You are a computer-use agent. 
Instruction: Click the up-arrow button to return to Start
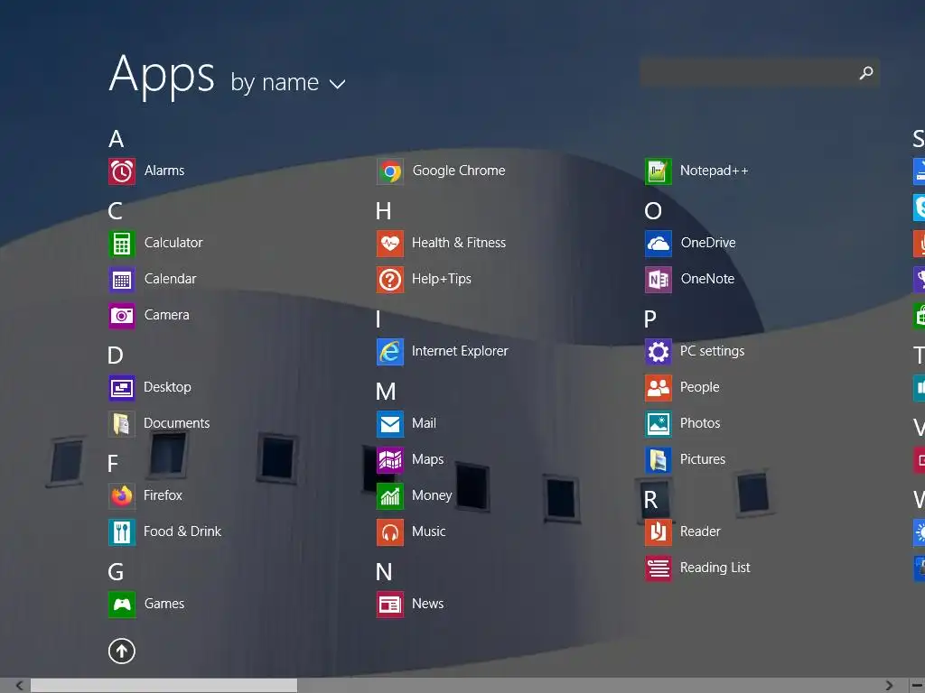[x=122, y=651]
